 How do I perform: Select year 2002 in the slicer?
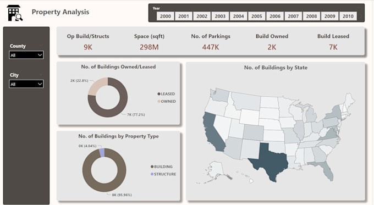[x=202, y=16]
